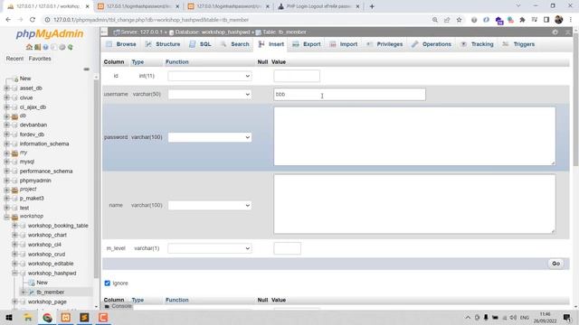Click the Go button
579x325 pixels.
click(555, 264)
